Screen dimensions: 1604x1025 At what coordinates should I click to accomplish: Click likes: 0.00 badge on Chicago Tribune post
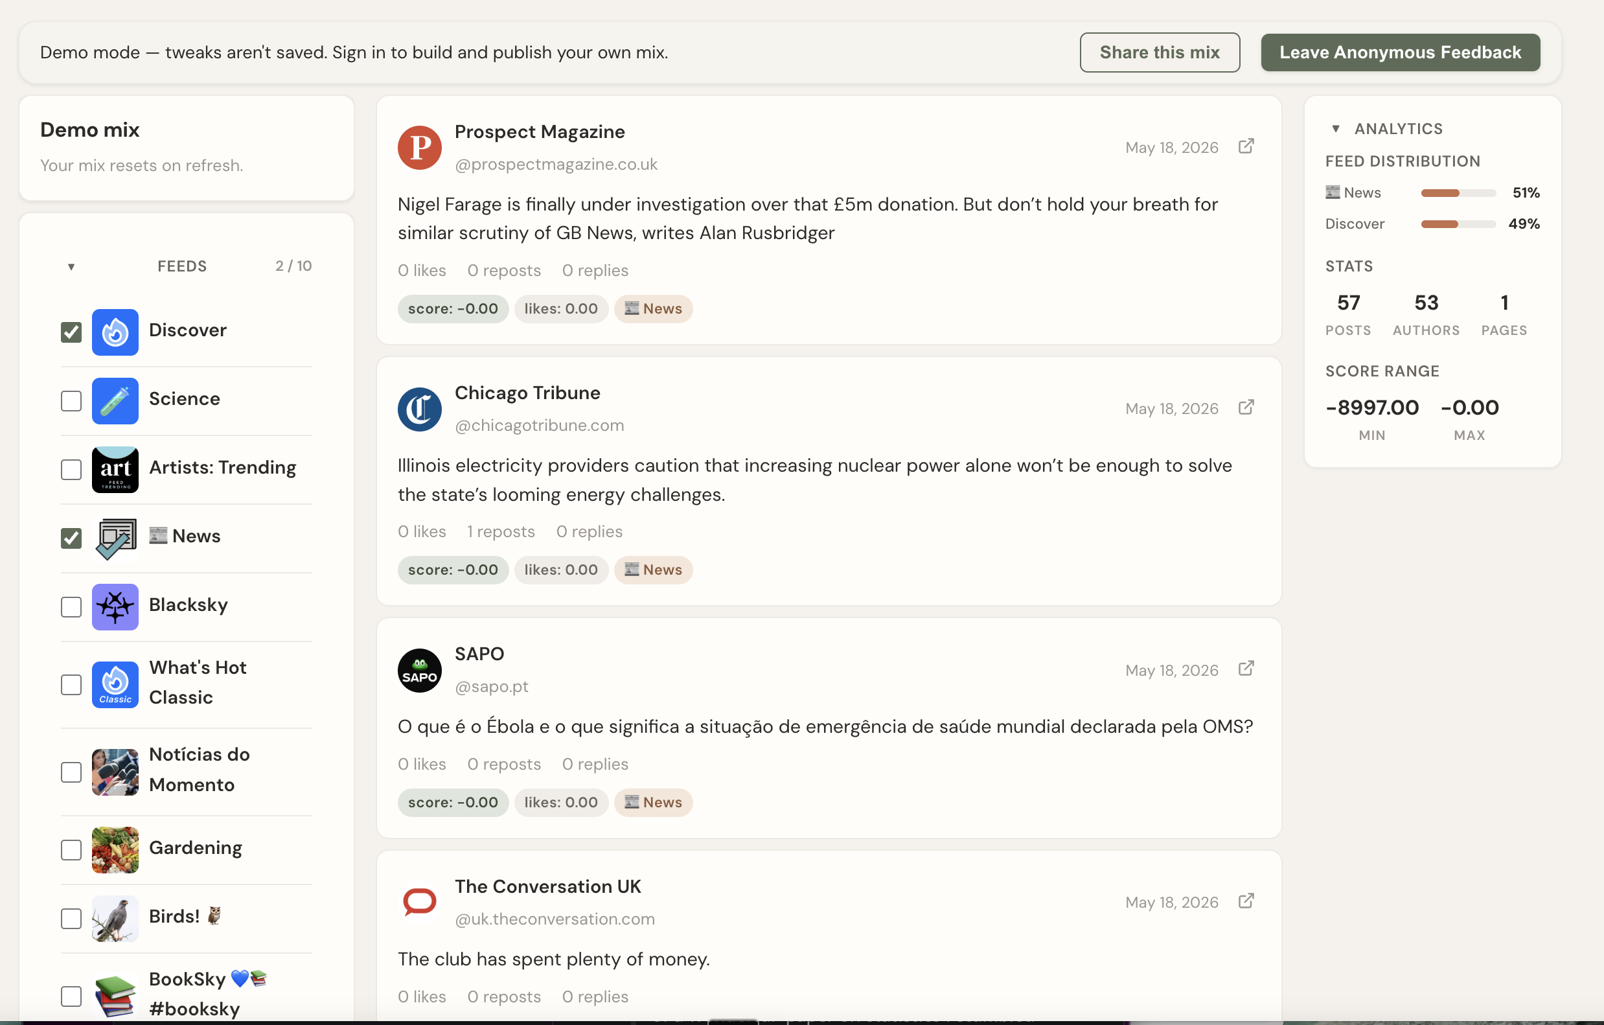click(x=561, y=570)
